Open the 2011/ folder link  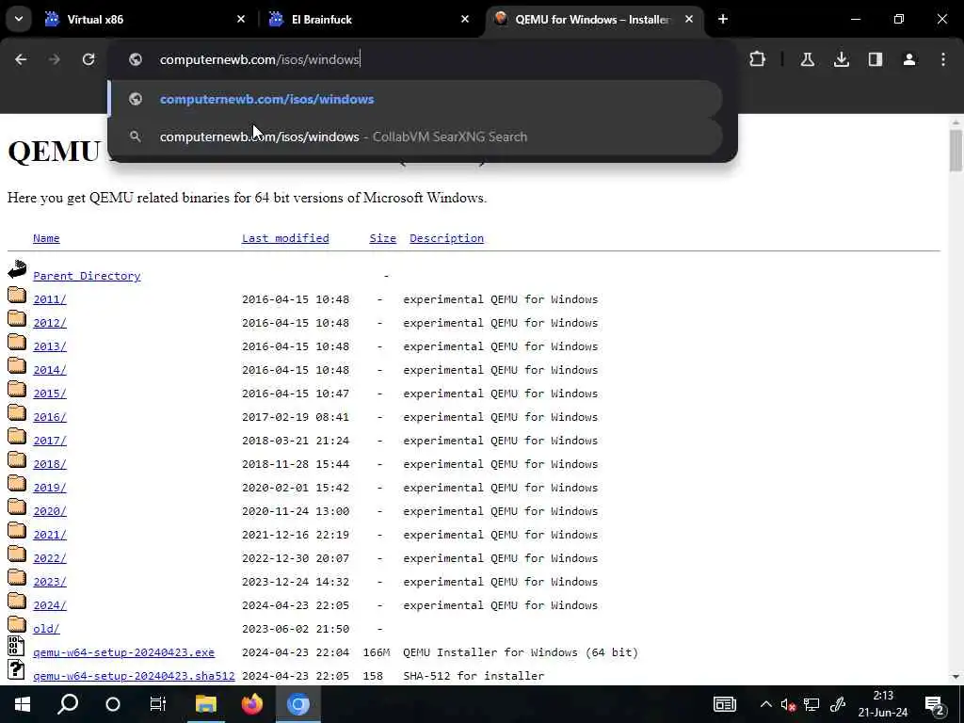pos(50,299)
